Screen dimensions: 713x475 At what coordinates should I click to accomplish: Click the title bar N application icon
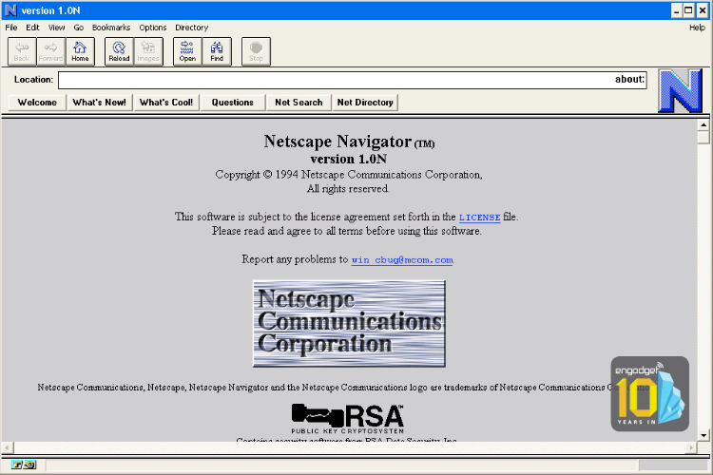click(10, 10)
